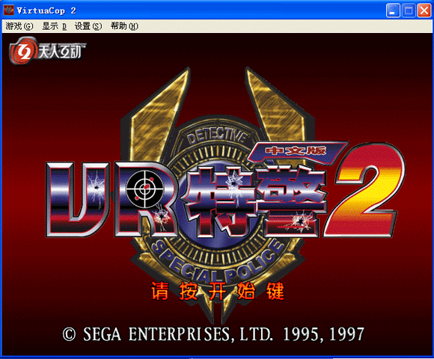Click the VirtuaCop 2 title bar app icon
The height and width of the screenshot is (359, 434).
8,10
